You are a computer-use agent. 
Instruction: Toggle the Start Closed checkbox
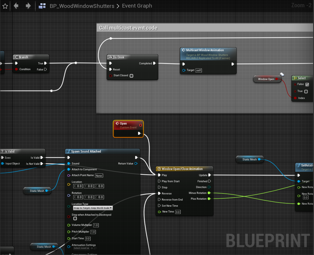[x=131, y=76]
